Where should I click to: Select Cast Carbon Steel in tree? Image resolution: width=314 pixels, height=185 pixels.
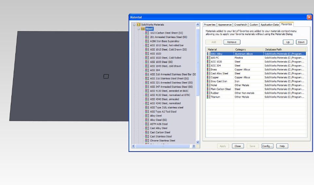(160, 132)
